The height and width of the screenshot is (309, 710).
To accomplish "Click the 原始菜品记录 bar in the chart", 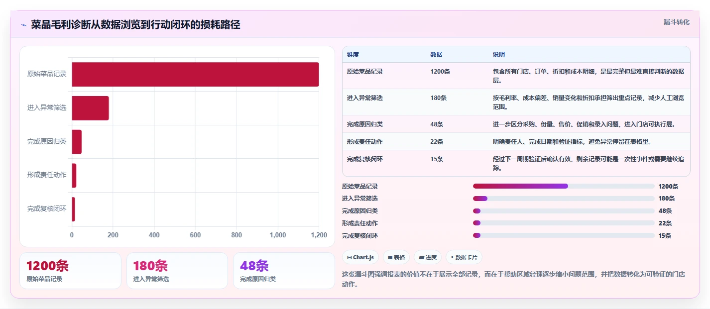I will point(195,74).
